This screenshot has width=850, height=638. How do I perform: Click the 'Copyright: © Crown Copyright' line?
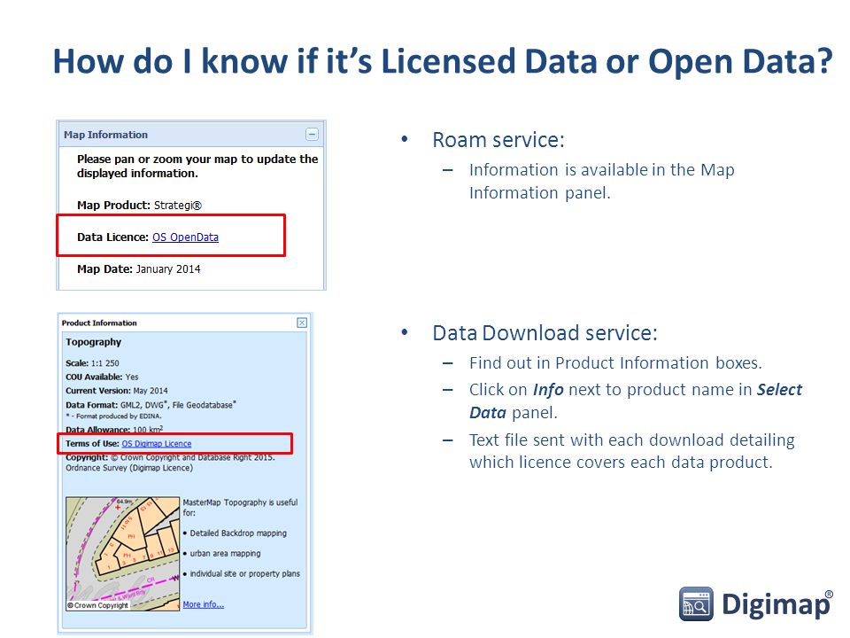tap(170, 463)
